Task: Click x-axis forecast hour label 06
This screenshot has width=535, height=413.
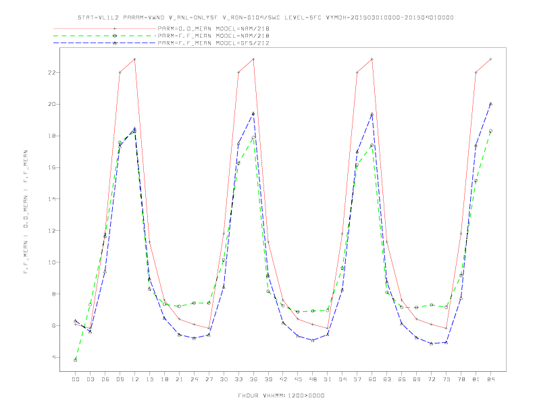Action: 105,379
